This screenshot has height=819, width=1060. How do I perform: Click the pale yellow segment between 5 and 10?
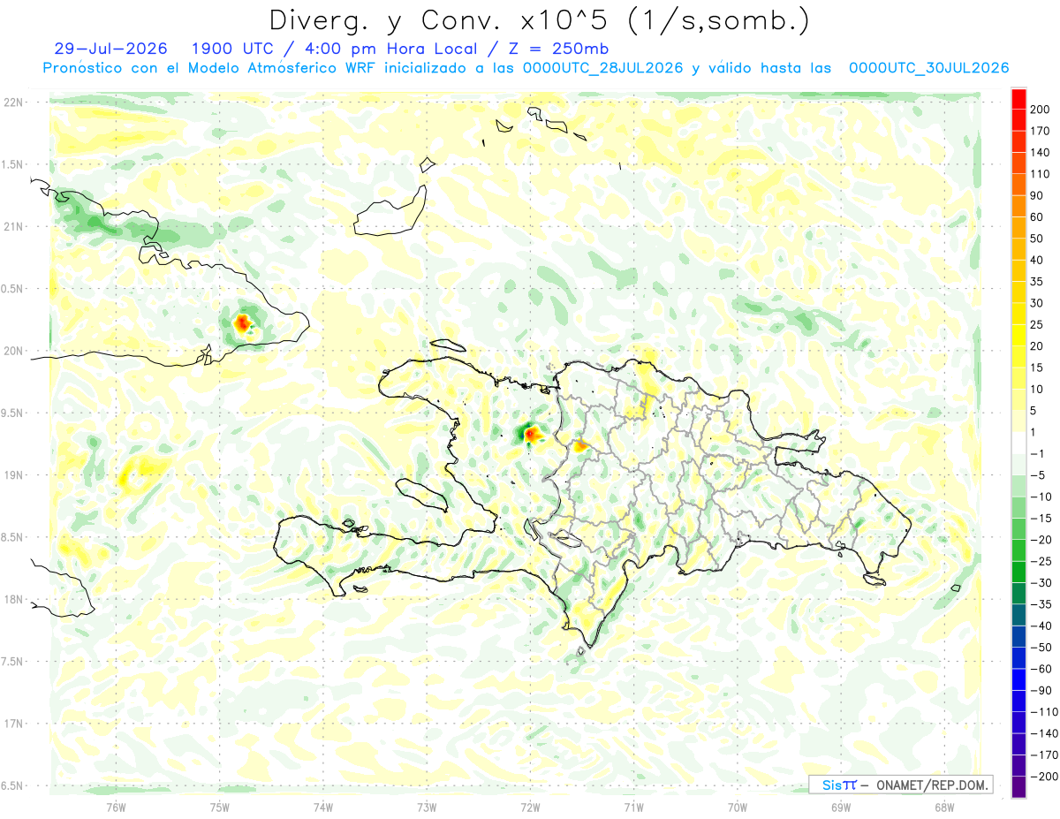pos(1018,399)
